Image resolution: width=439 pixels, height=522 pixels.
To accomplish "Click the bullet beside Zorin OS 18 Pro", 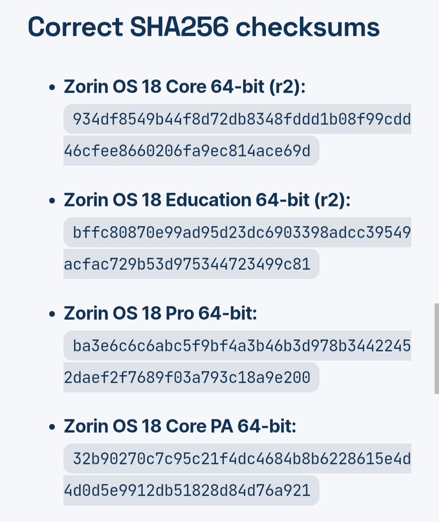I will (x=52, y=314).
